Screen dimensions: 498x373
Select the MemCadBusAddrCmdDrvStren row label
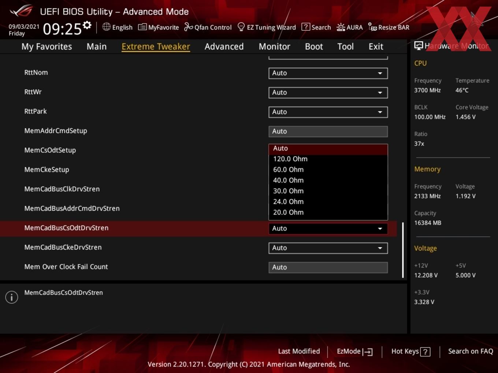point(72,208)
